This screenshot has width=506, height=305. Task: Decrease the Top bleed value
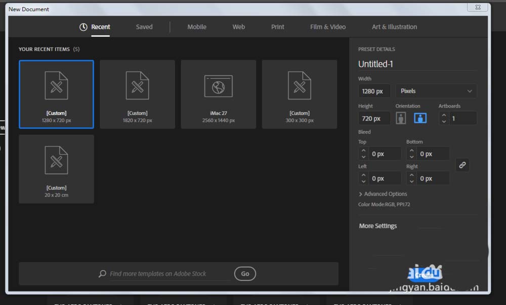(364, 157)
